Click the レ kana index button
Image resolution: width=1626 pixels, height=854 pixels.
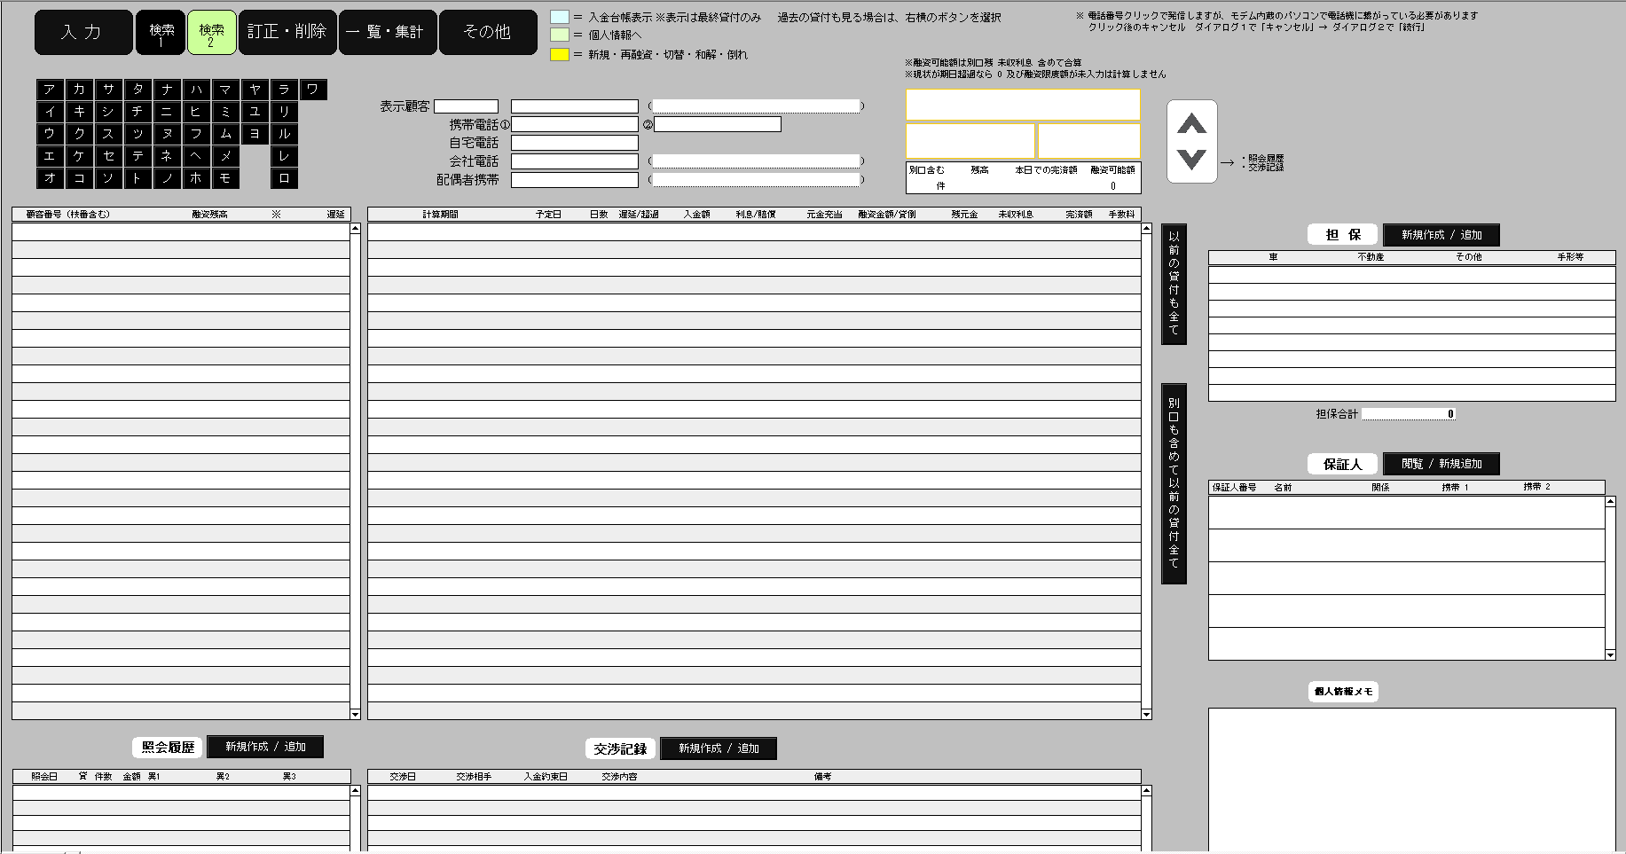point(284,156)
